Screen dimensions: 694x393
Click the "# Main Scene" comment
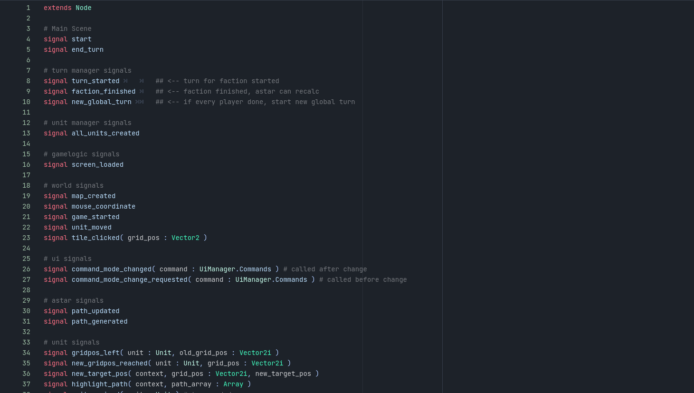point(67,29)
